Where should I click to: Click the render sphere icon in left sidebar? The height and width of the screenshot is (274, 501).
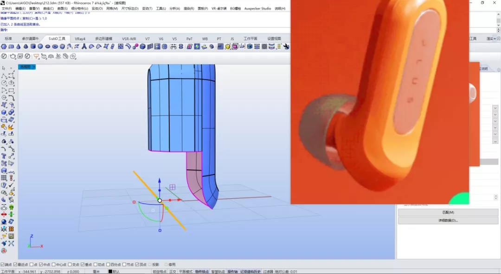coord(4,222)
